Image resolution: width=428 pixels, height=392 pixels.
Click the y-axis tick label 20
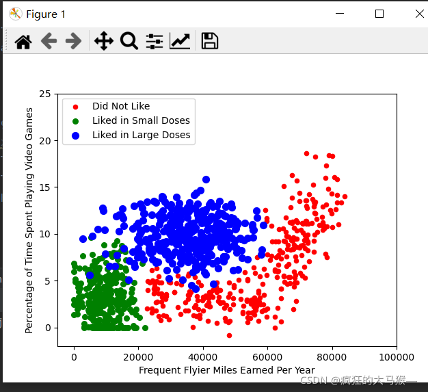(45, 141)
